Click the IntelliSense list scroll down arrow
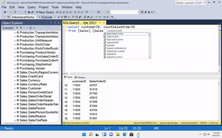The image size is (222, 138). tap(149, 57)
